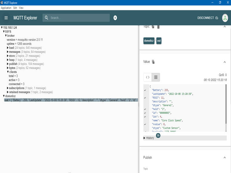Viewport: 231px width, 173px height.
Task: Show chart for the RSSI value
Action: [x=145, y=98]
